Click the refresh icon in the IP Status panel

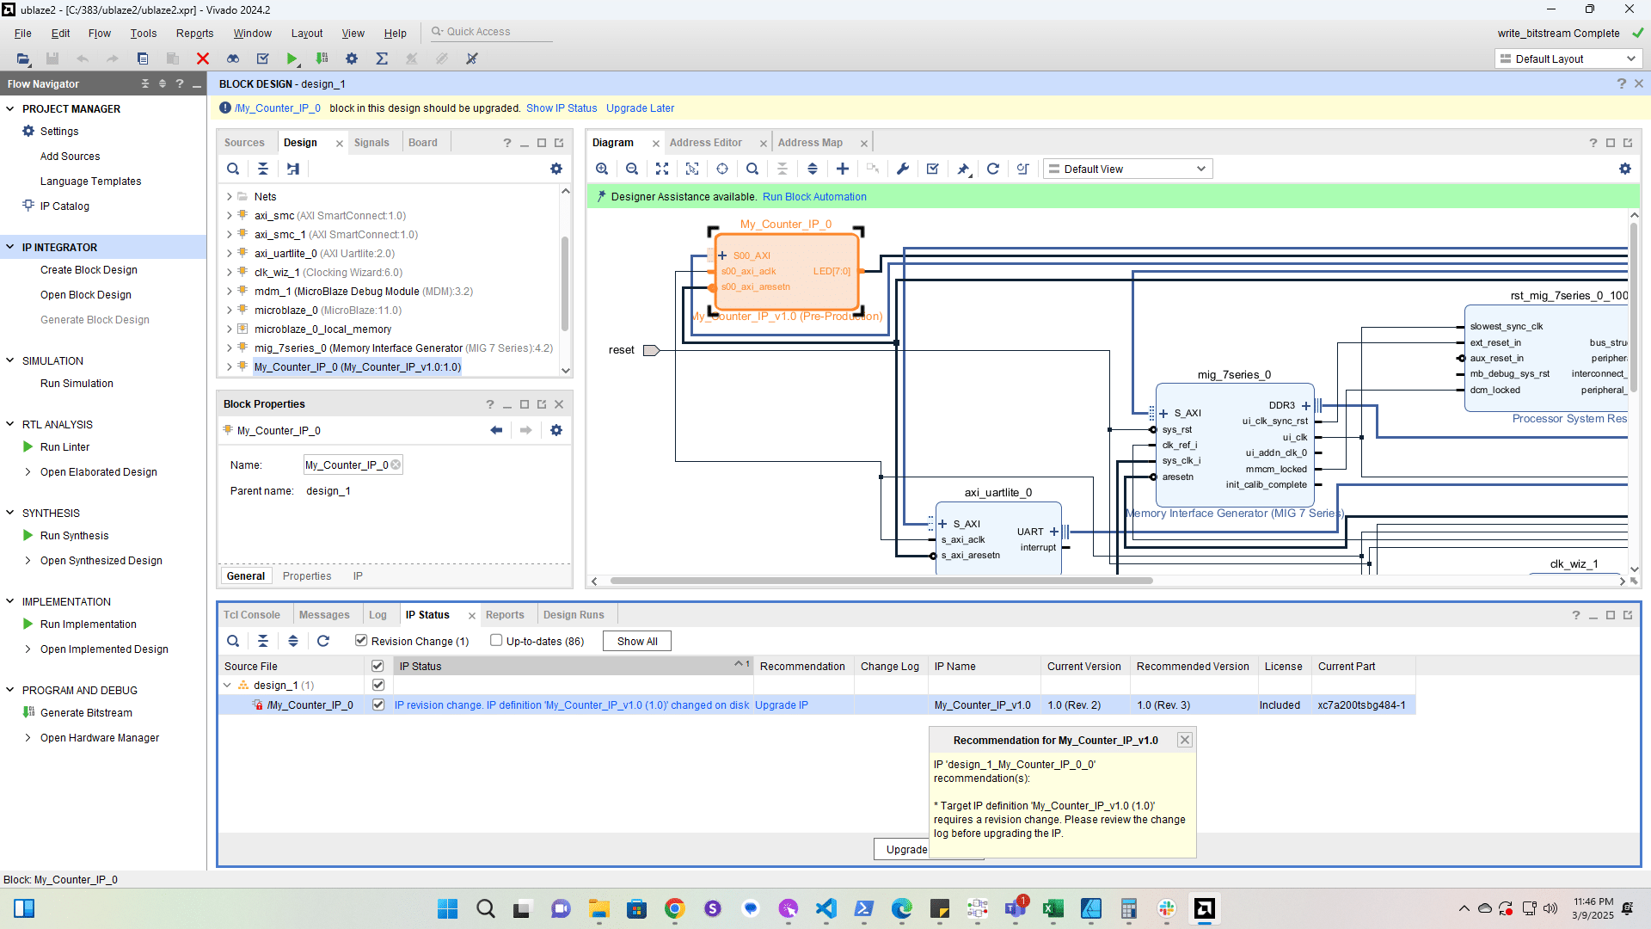pyautogui.click(x=323, y=641)
